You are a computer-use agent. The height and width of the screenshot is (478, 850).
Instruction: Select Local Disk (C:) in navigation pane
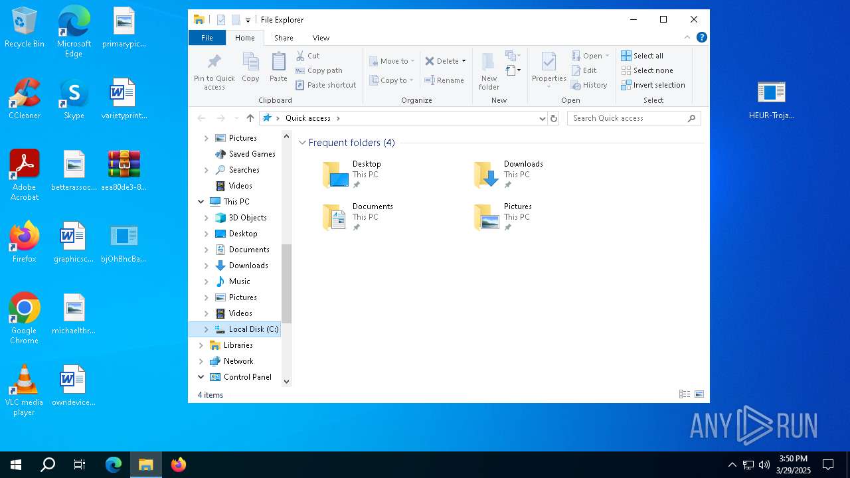pos(247,329)
